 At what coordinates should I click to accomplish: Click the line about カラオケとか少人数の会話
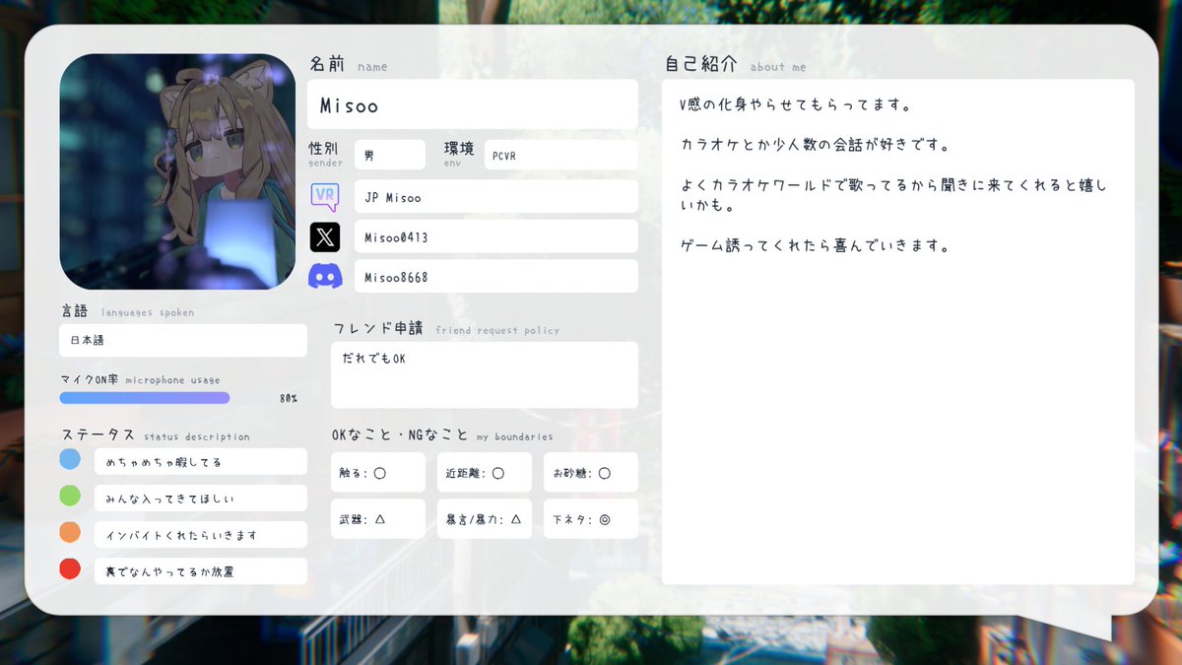(815, 145)
